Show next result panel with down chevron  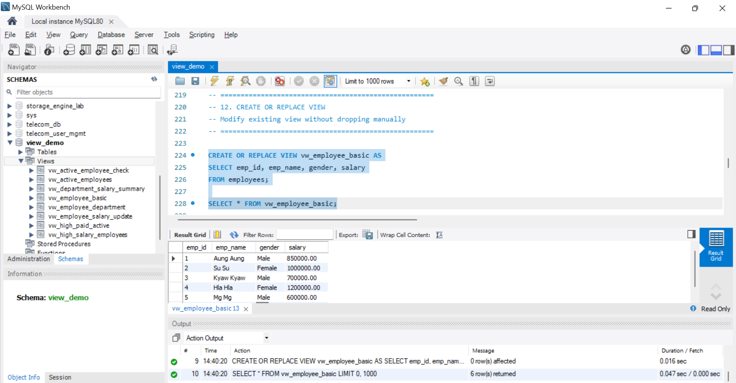tap(716, 296)
